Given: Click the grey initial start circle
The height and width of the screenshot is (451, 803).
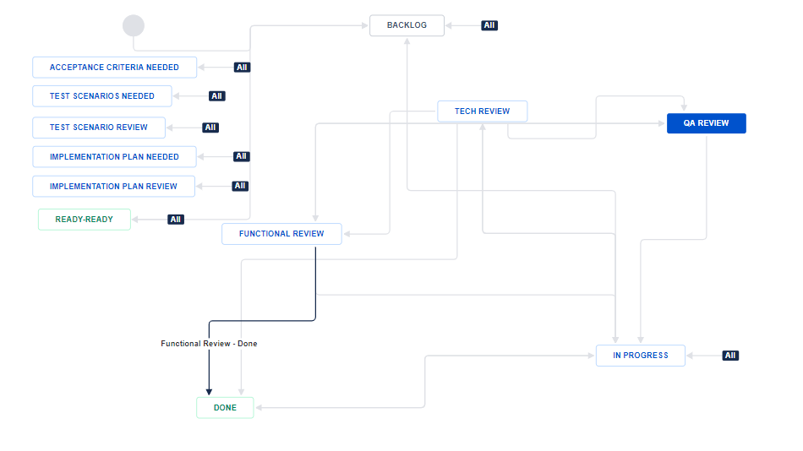Looking at the screenshot, I should [134, 25].
